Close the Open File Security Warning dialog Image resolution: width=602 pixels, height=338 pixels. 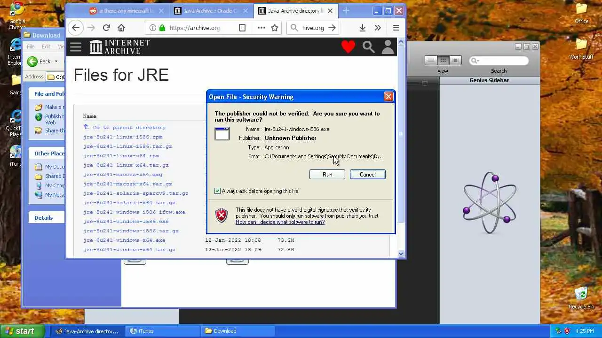[388, 97]
